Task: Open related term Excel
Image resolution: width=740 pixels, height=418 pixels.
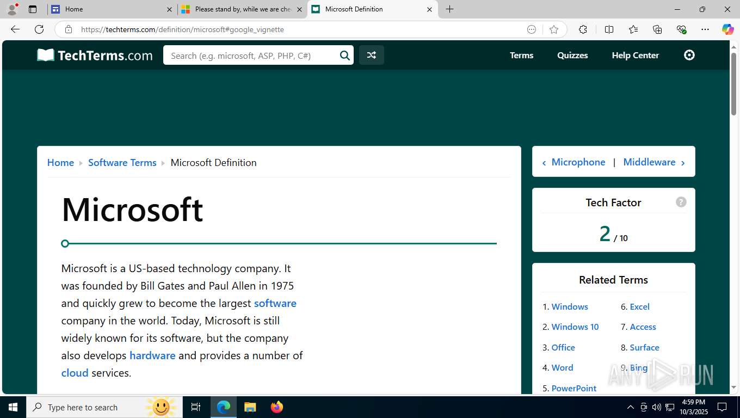Action: coord(640,306)
